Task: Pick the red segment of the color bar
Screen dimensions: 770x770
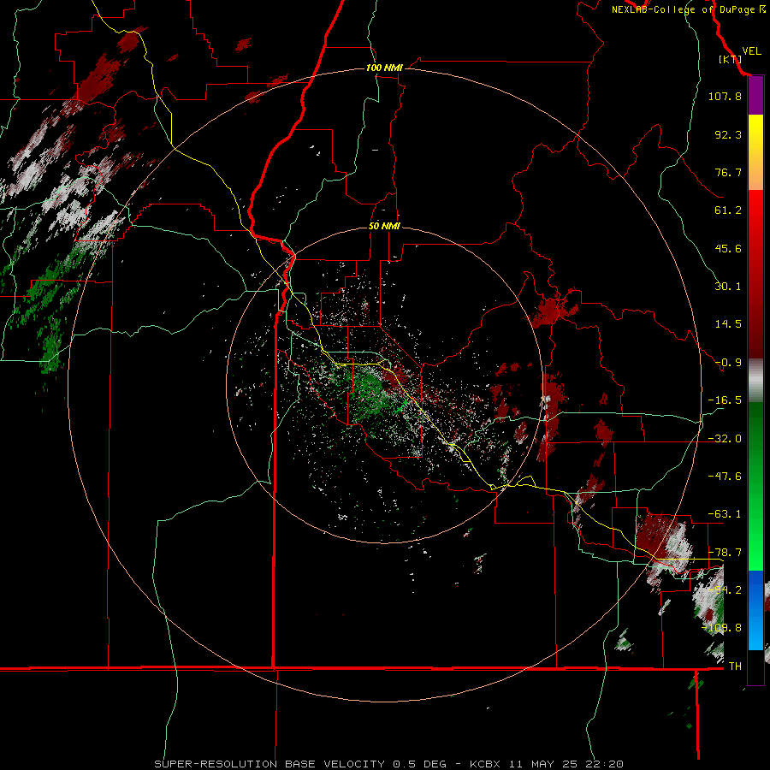Action: pos(755,274)
